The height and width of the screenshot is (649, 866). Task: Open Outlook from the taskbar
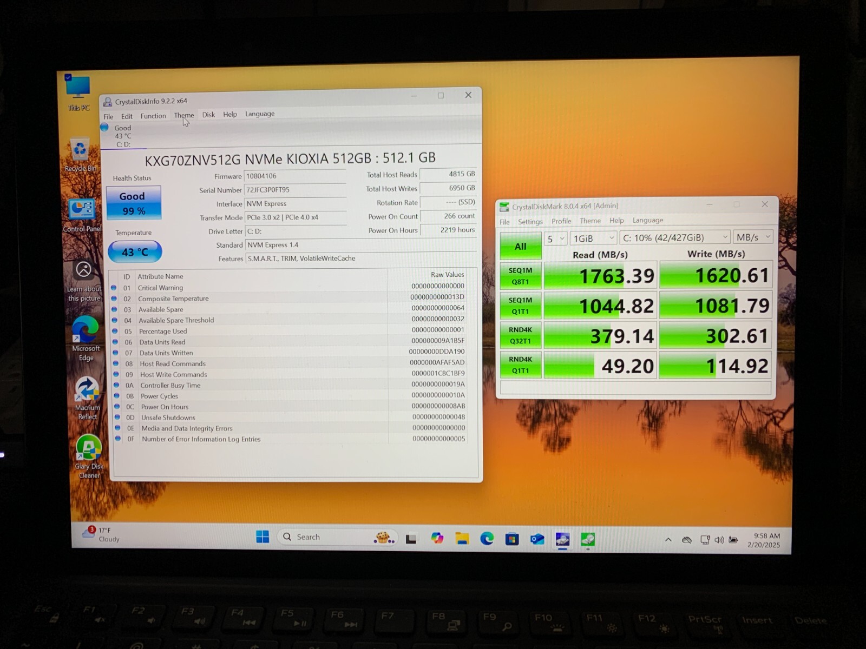coord(537,539)
